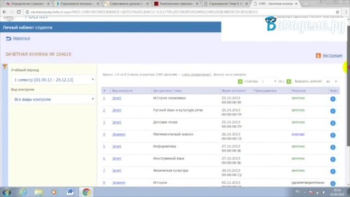Open Вид контроля dropdown
The width and height of the screenshot is (350, 197).
[x=53, y=99]
